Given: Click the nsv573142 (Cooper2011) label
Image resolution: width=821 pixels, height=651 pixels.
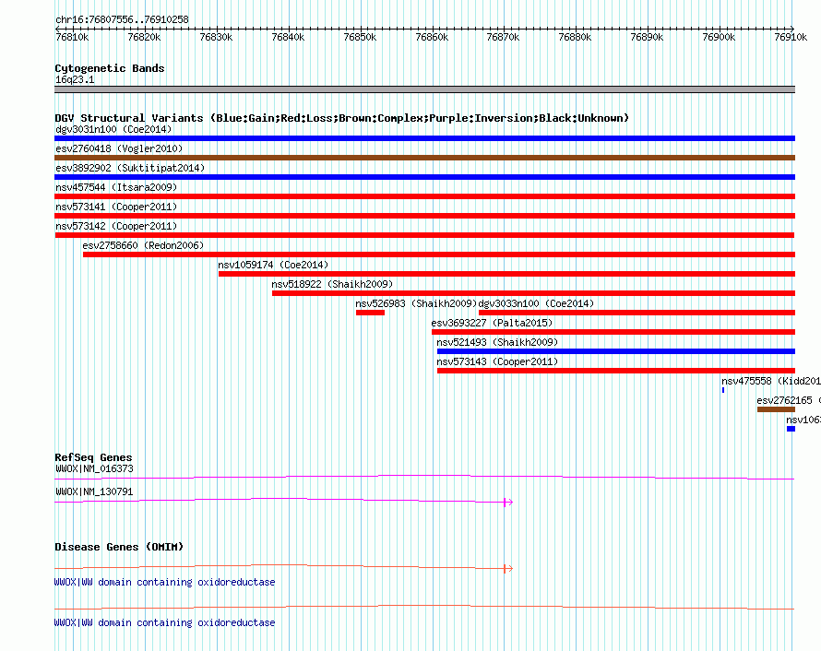Looking at the screenshot, I should tap(116, 226).
